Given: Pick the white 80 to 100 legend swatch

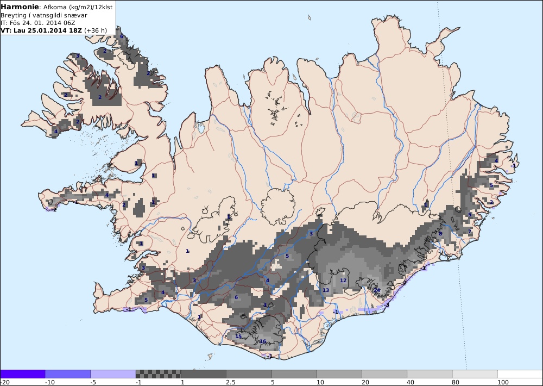Looking at the screenshot, I should [475, 374].
